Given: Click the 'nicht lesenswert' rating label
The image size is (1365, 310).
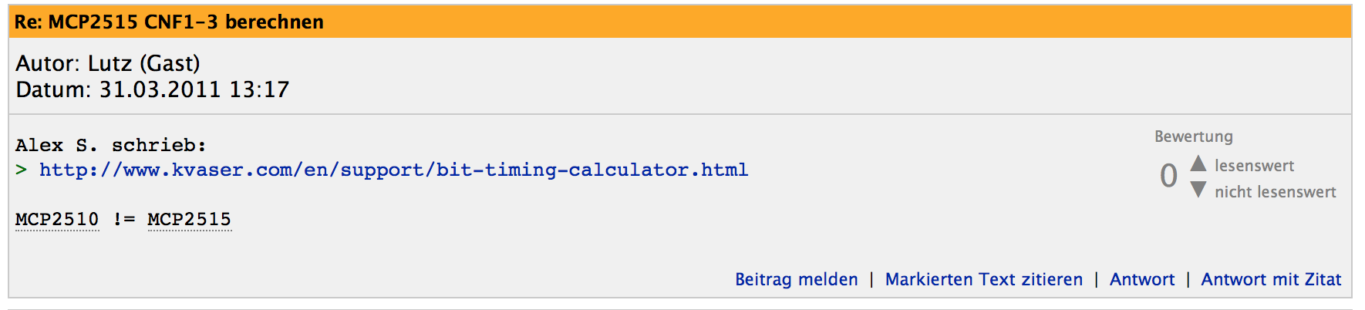Looking at the screenshot, I should click(x=1276, y=192).
